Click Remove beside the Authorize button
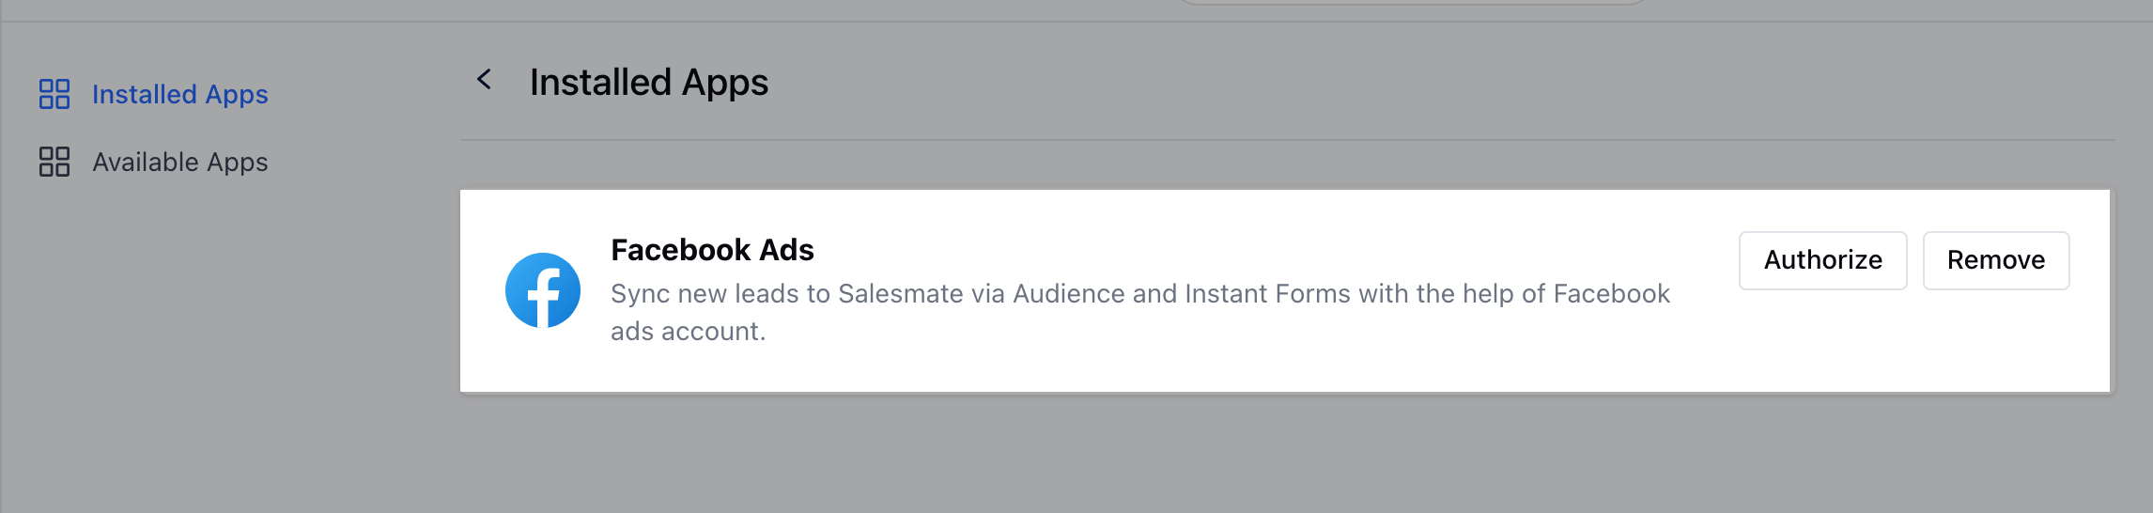This screenshot has height=513, width=2153. click(x=1996, y=260)
